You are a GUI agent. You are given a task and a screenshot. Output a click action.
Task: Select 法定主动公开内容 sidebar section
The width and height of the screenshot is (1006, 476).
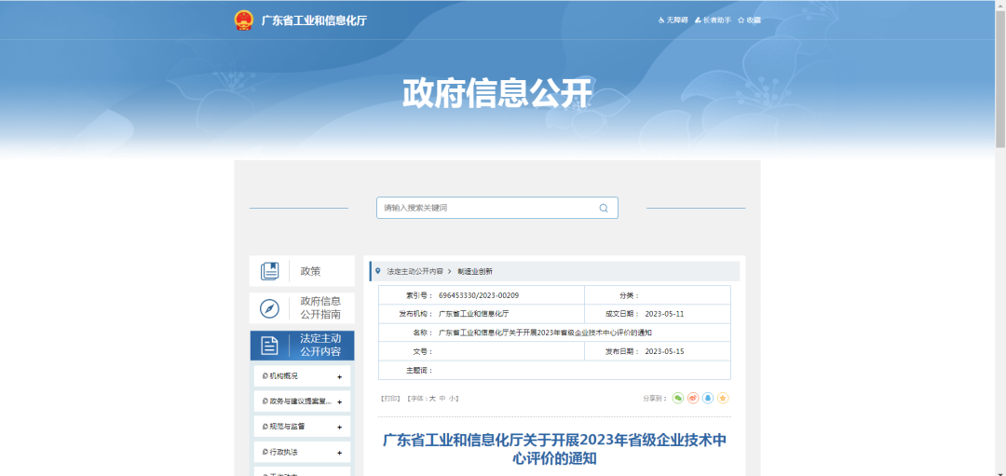pos(302,346)
